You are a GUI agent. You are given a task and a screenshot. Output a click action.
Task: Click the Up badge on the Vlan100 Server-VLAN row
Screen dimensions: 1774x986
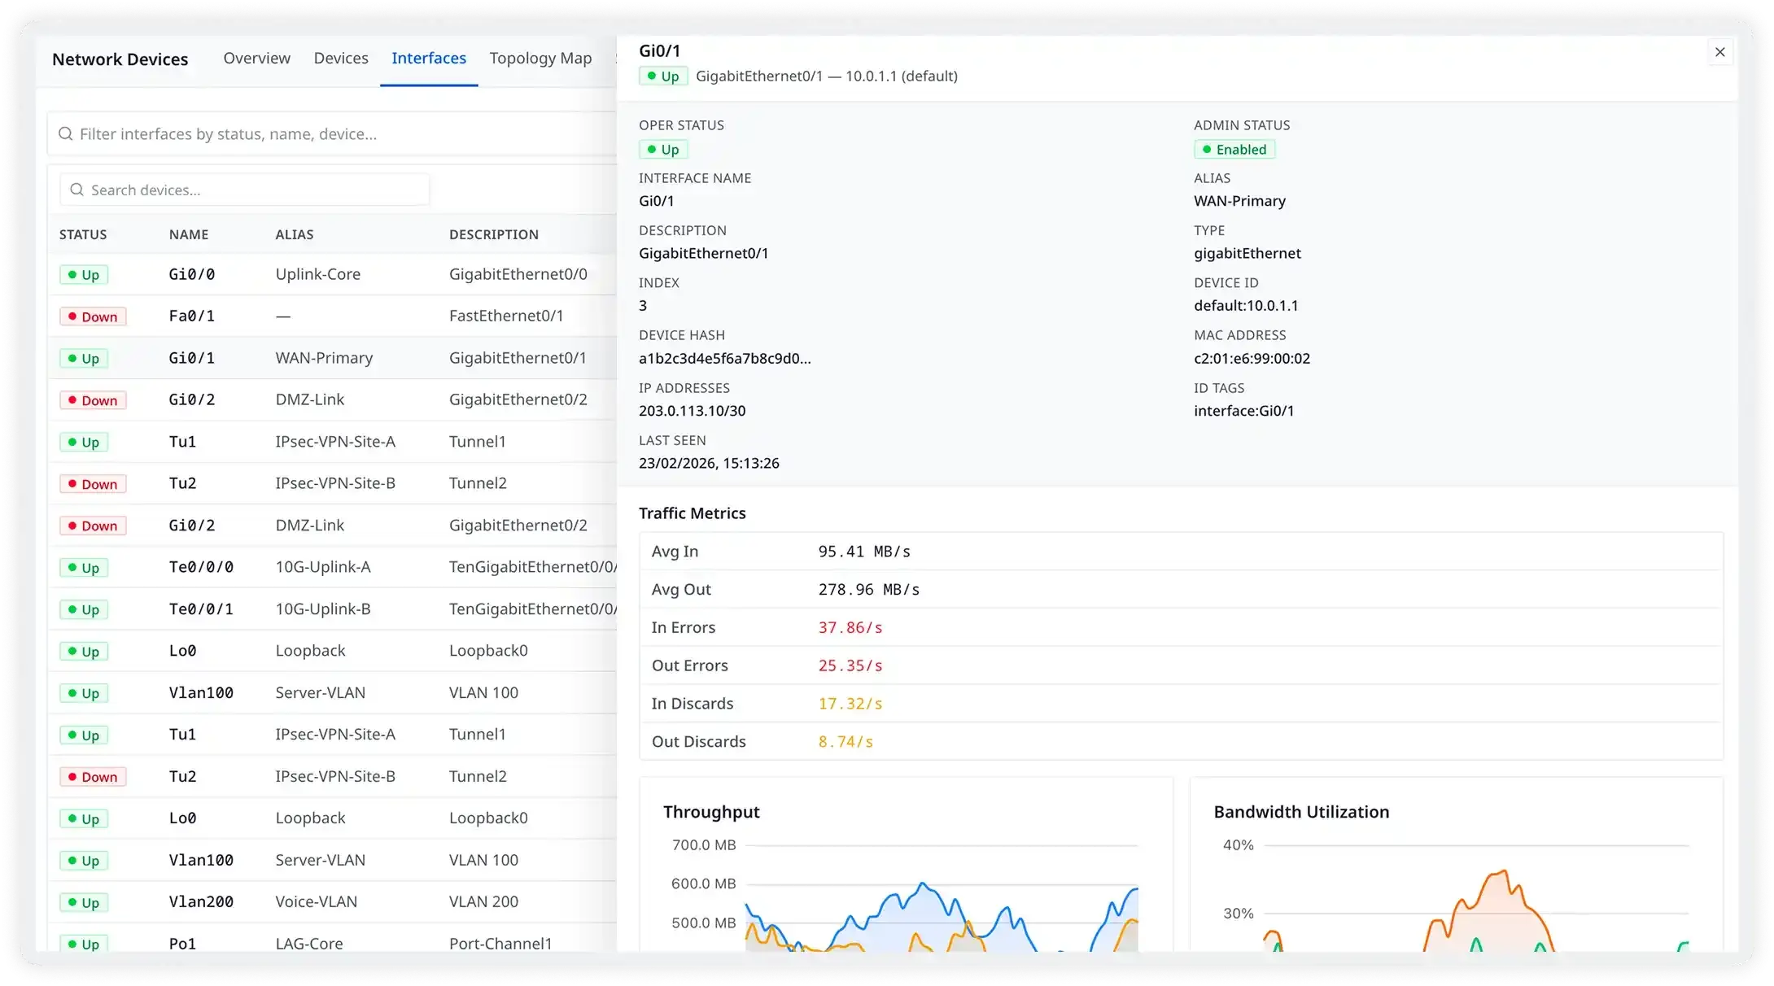coord(84,692)
